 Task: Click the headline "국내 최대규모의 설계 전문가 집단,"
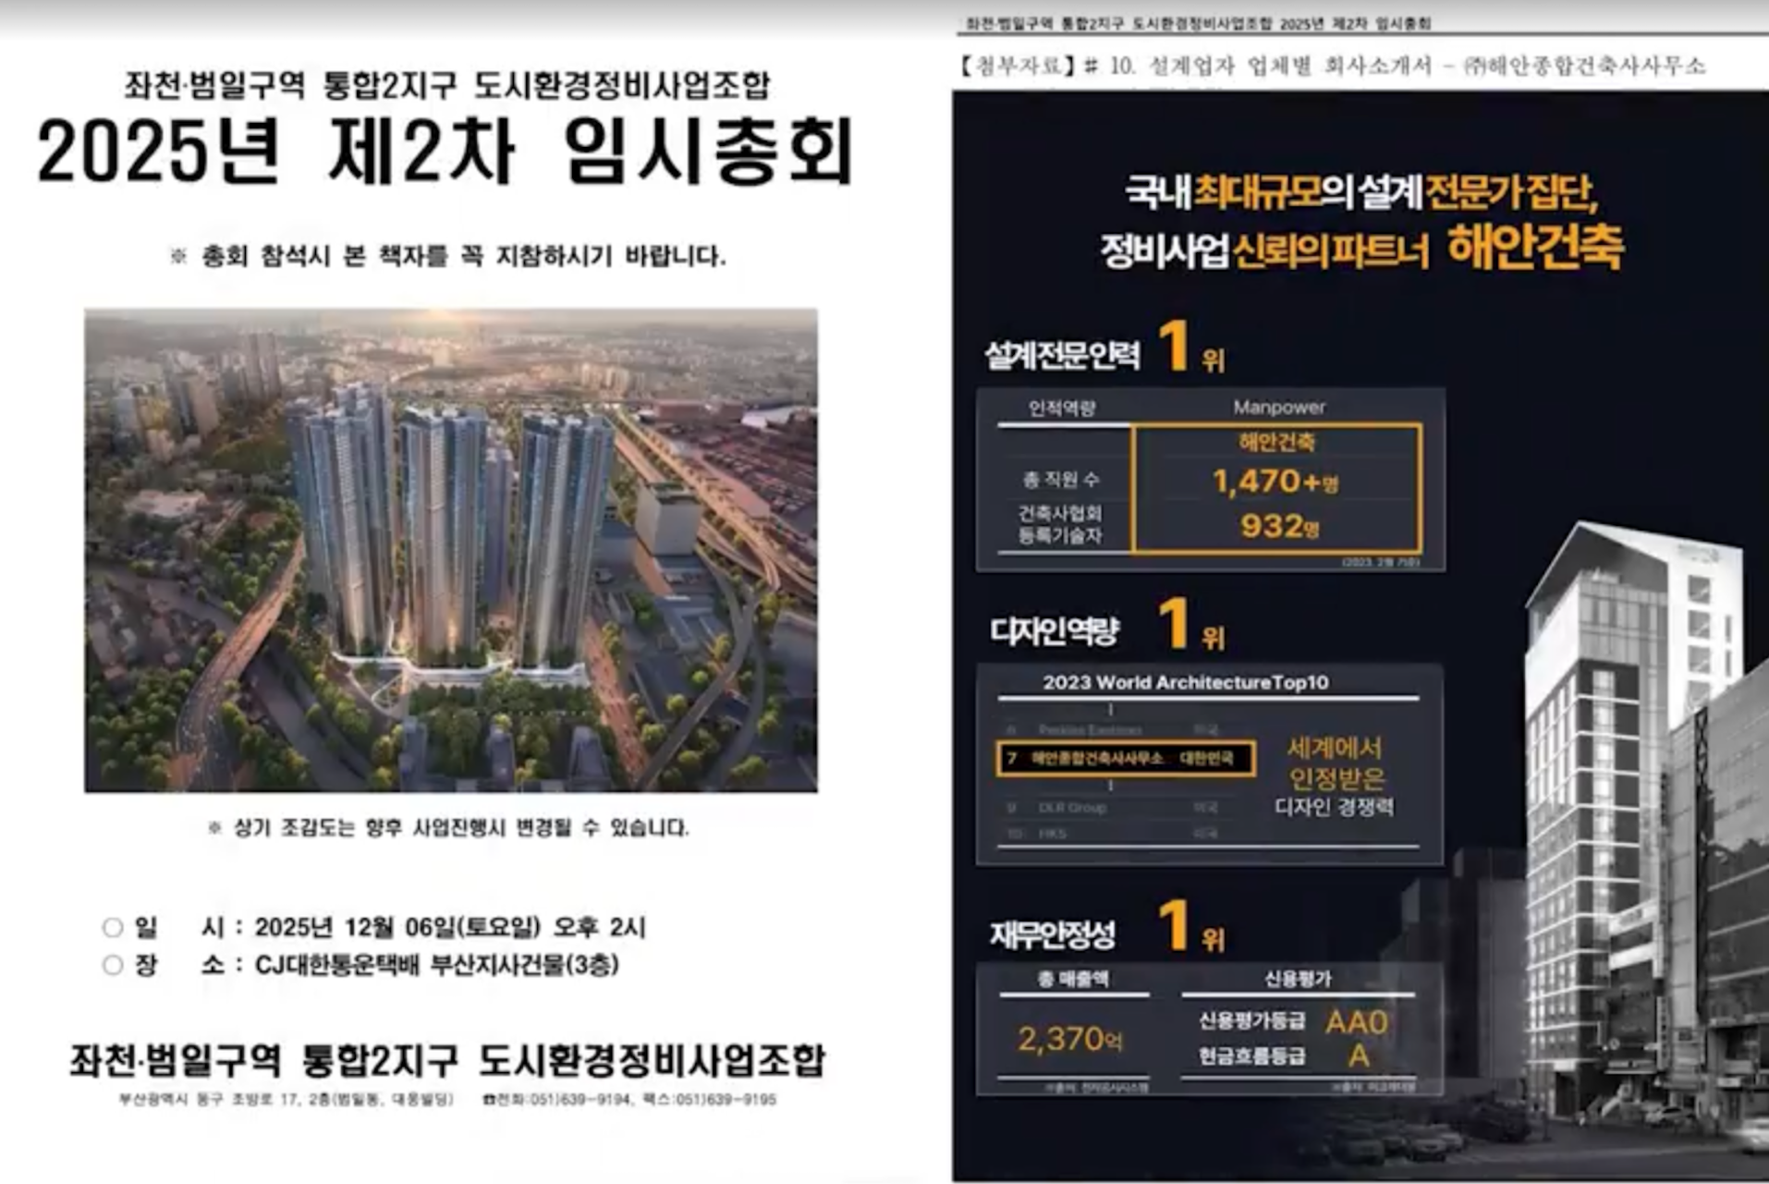[x=1361, y=191]
